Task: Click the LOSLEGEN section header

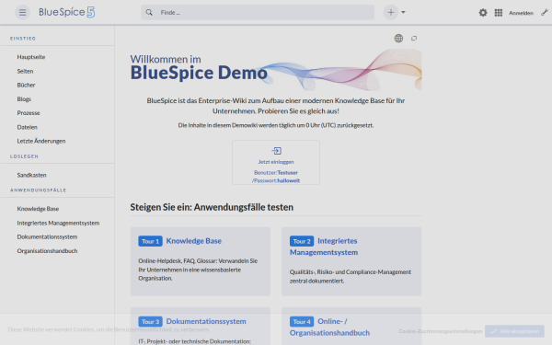Action: (x=24, y=156)
